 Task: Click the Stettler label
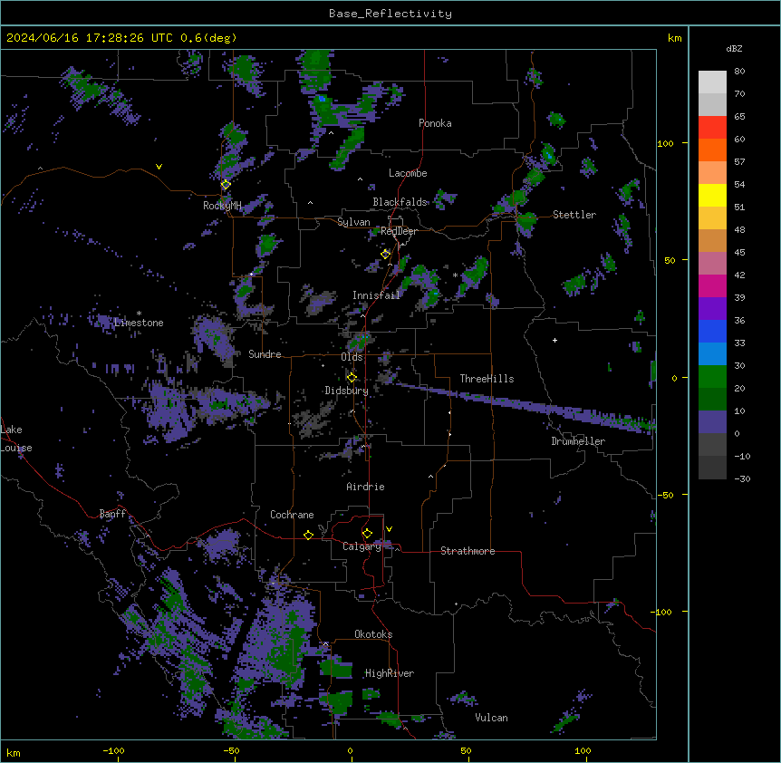[574, 215]
